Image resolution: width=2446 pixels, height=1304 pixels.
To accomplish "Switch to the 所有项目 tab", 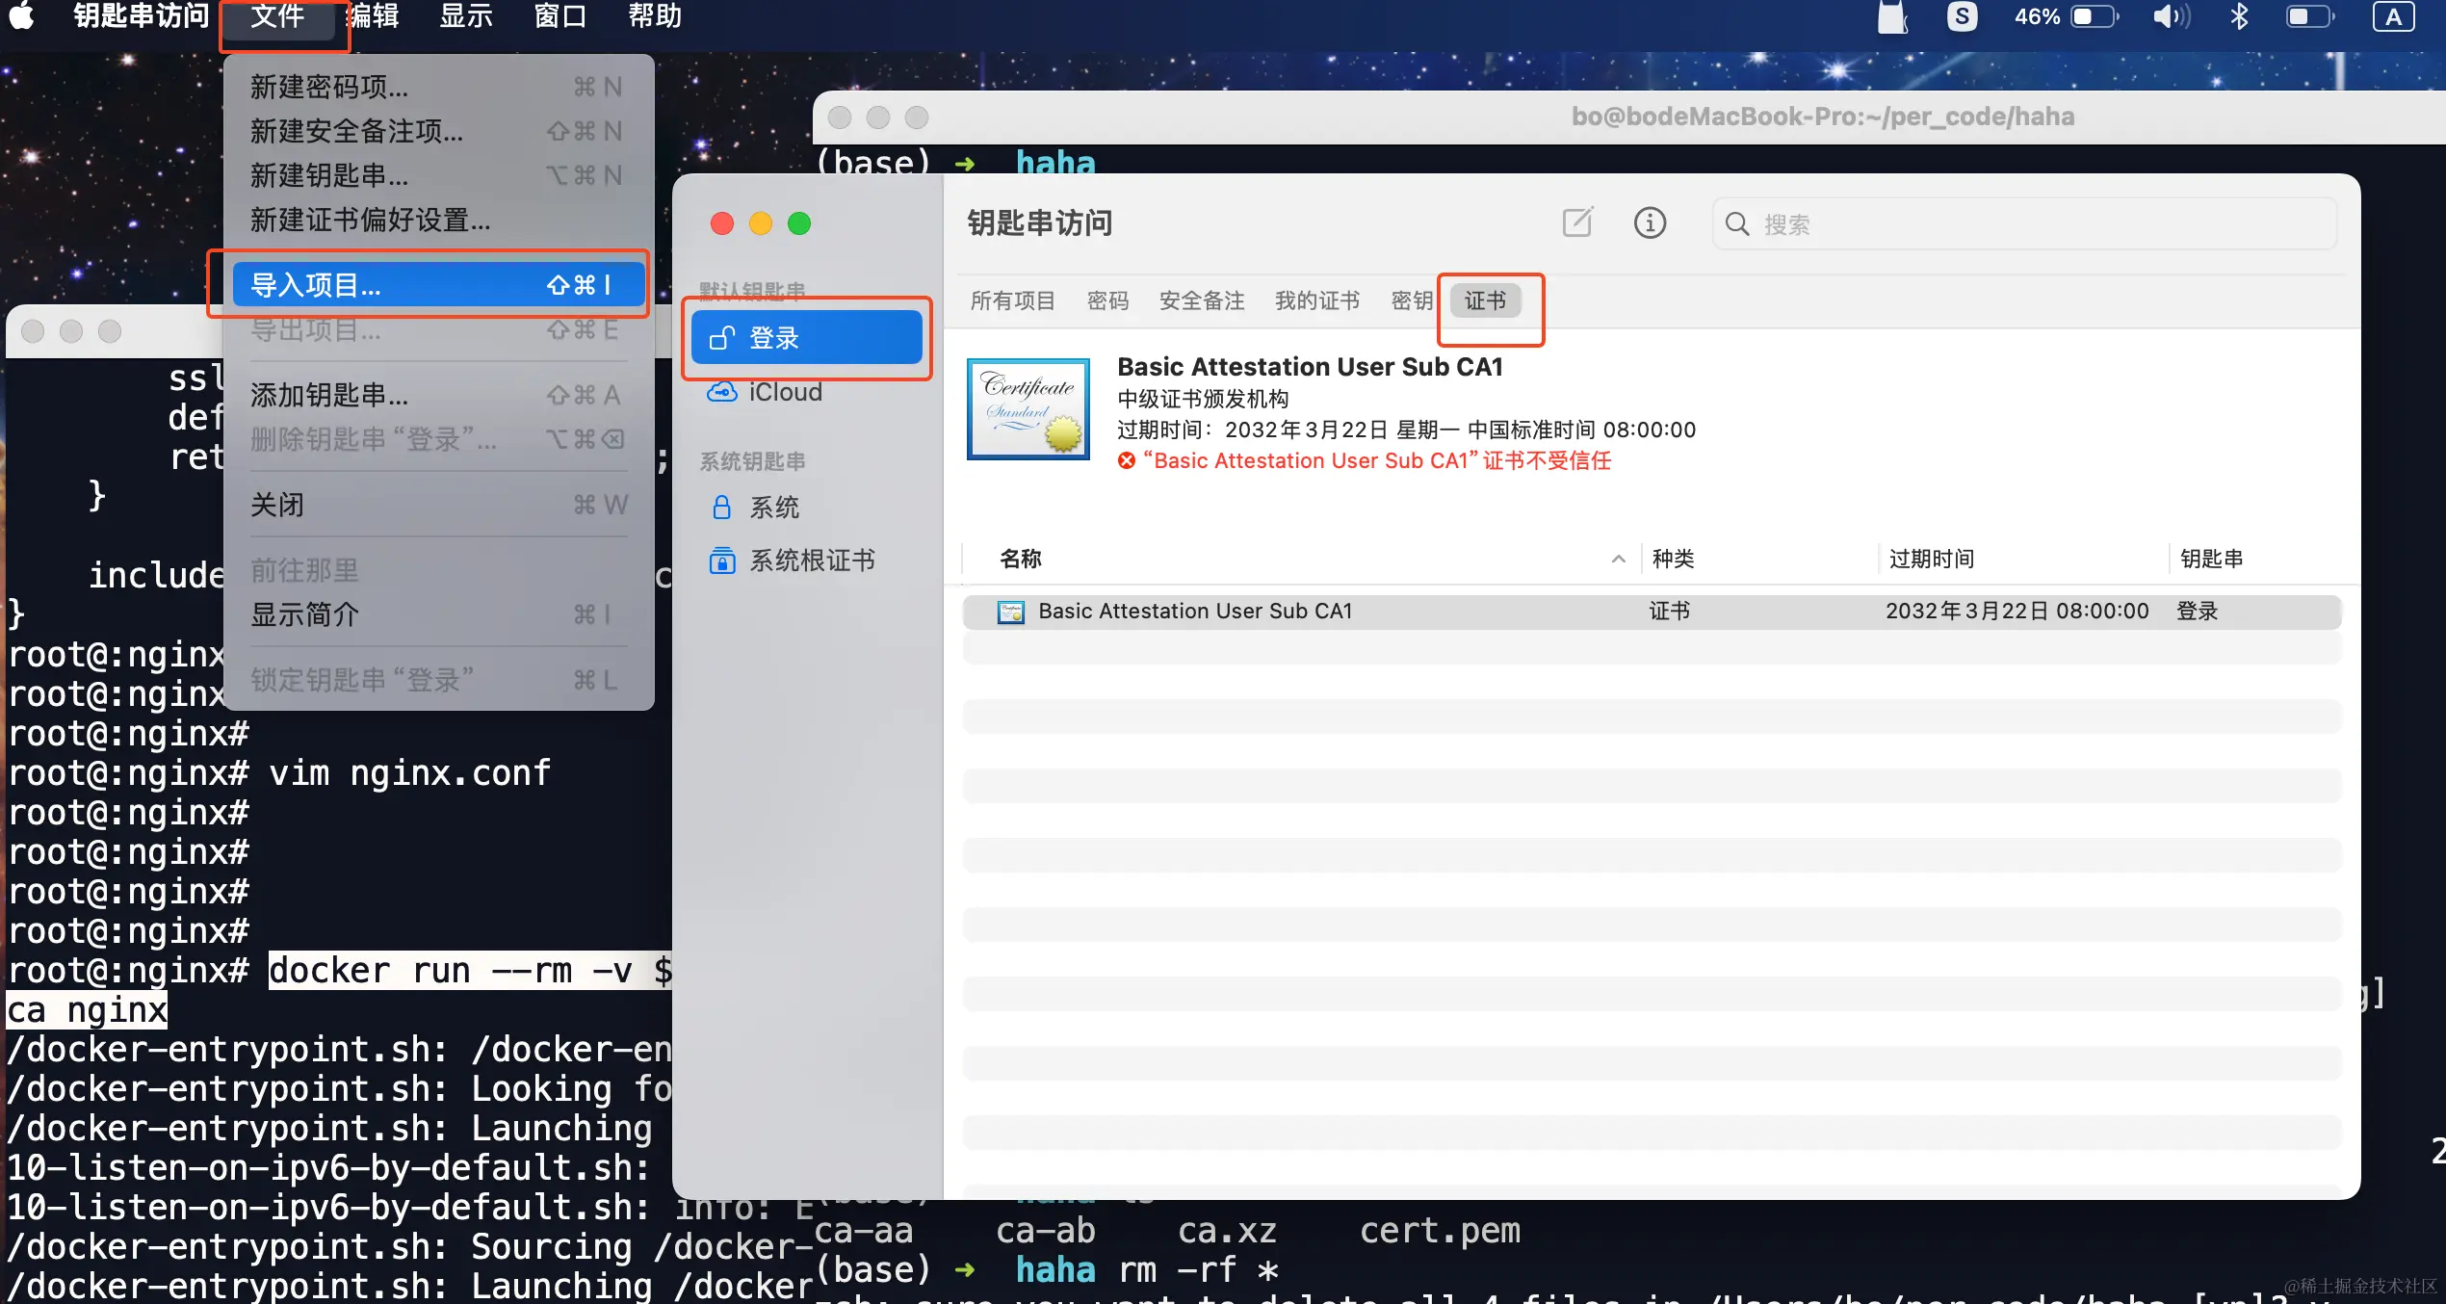I will pyautogui.click(x=1012, y=300).
